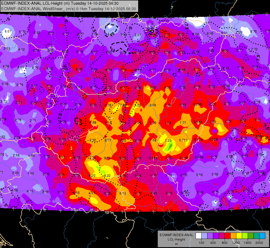Click the 400 tick label in legend
The width and height of the screenshot is (270, 248).
[x=213, y=243]
